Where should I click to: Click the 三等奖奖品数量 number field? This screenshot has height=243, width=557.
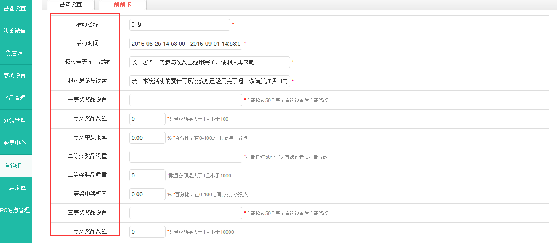(x=147, y=232)
